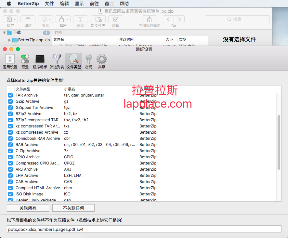Click the file types list scrollbar
The image size is (288, 238).
[x=279, y=142]
